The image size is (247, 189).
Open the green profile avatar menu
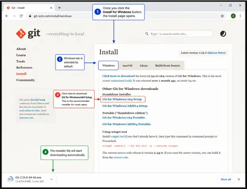233,16
